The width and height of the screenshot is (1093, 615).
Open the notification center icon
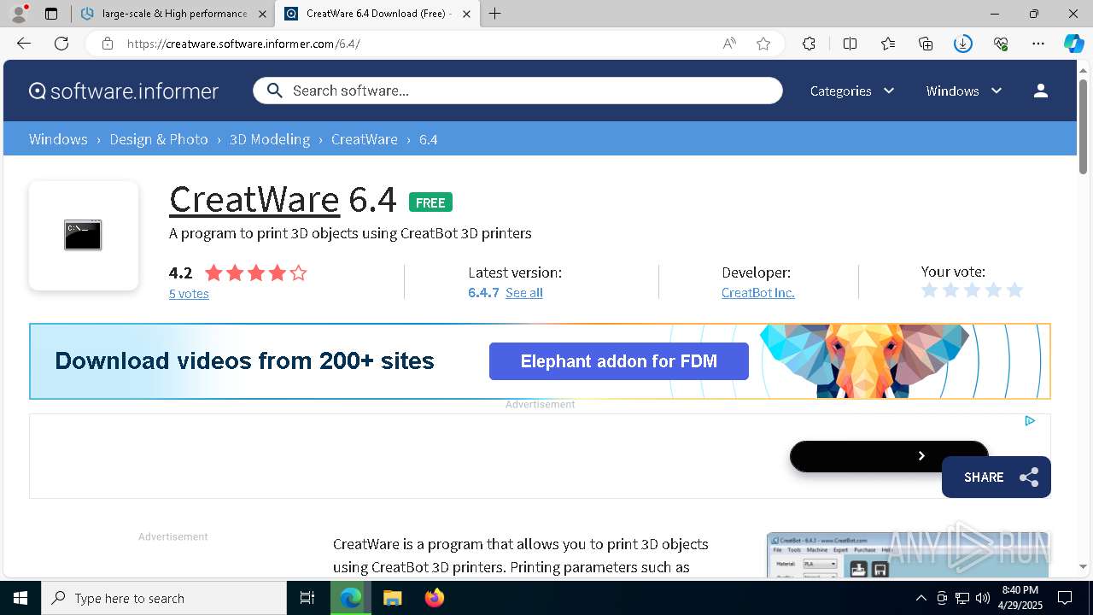[1065, 598]
